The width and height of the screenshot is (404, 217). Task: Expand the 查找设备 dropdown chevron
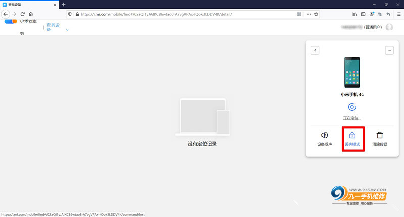coord(67,30)
